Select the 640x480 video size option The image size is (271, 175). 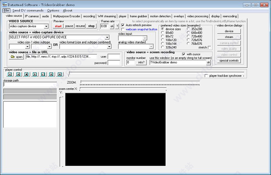188,33
